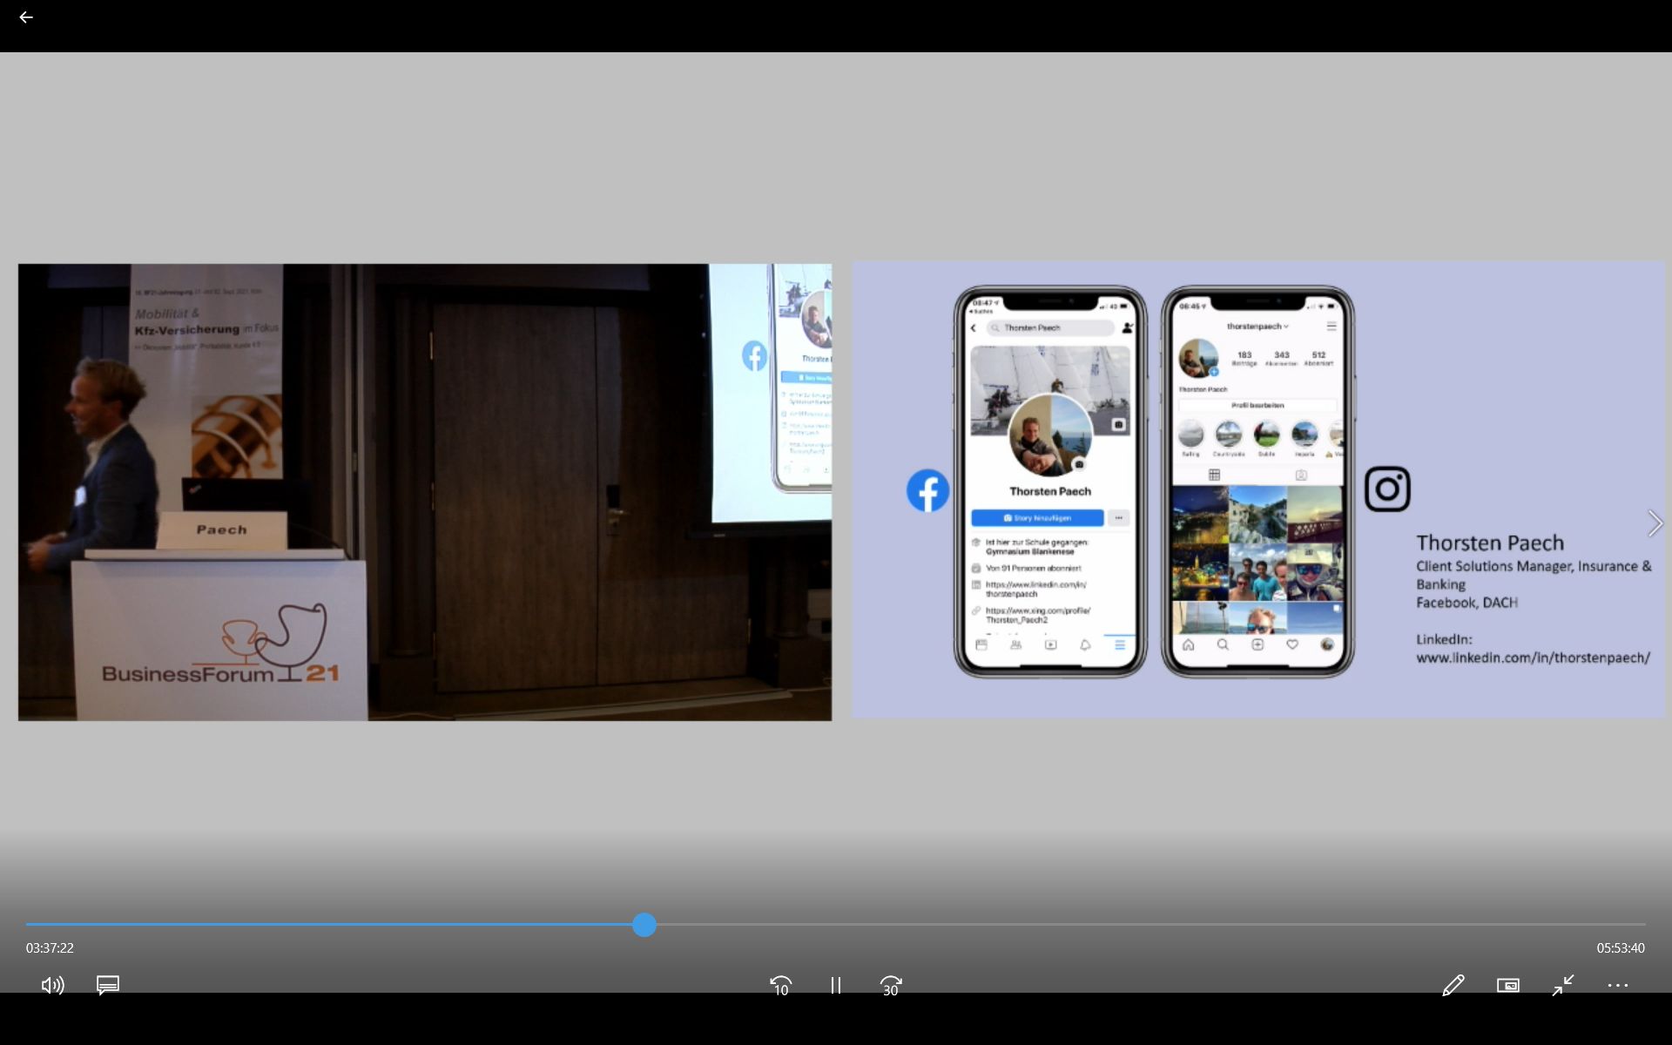Click the next slide chevron arrow
1672x1045 pixels.
click(x=1655, y=523)
